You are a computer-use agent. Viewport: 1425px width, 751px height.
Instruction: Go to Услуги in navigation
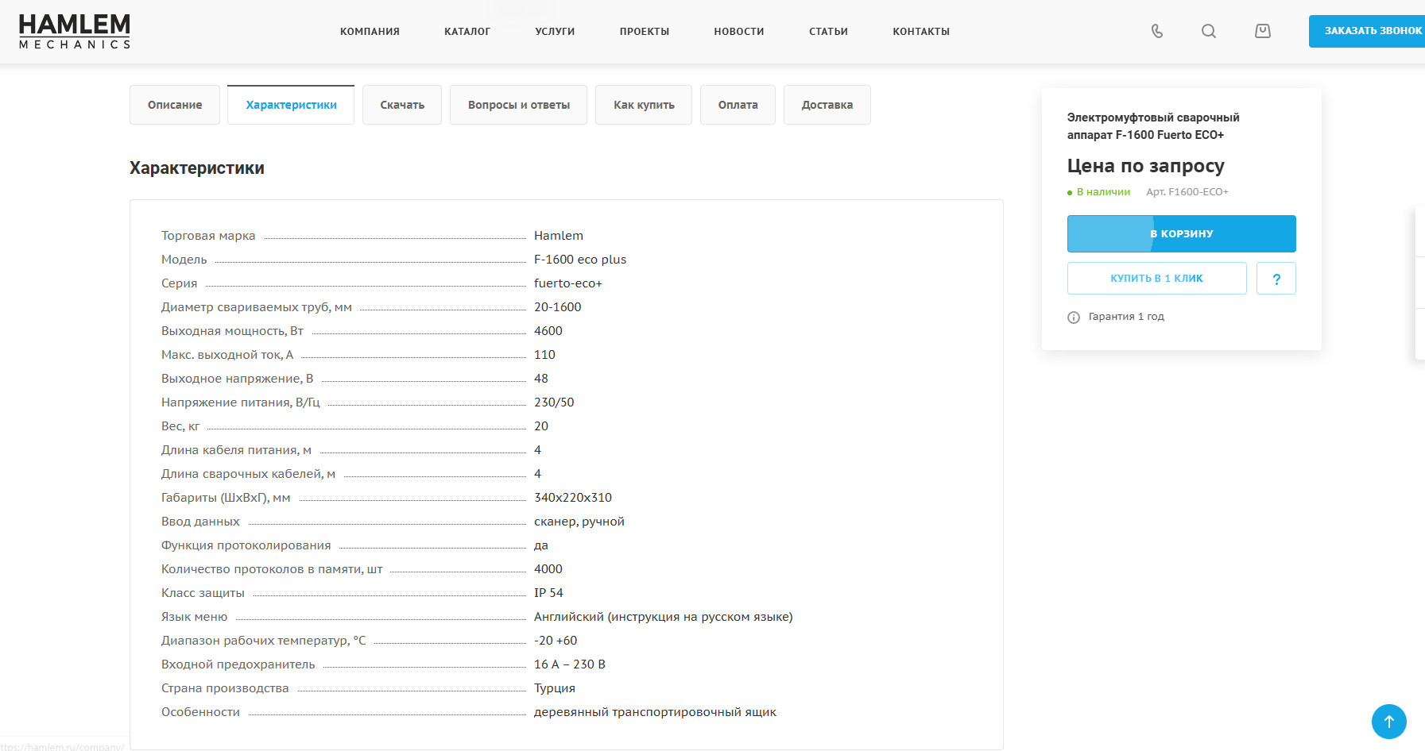[555, 32]
